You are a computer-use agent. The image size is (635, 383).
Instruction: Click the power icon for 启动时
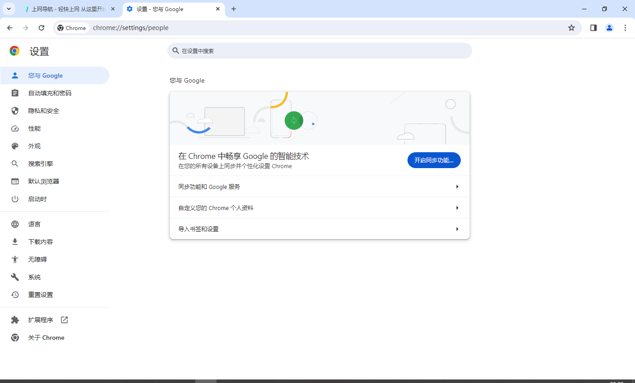[15, 199]
